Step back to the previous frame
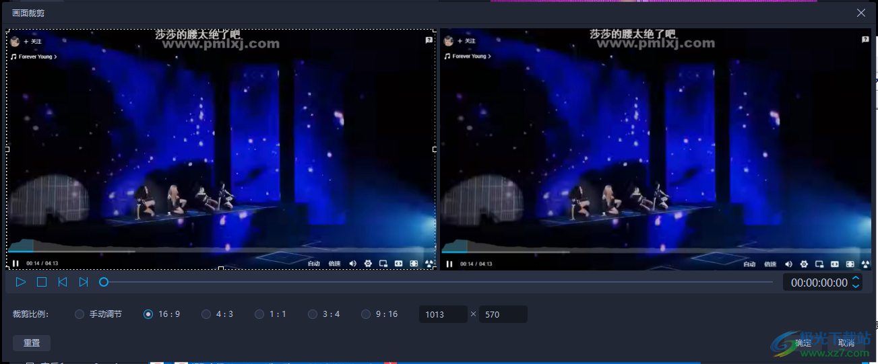This screenshot has width=878, height=364. (62, 283)
